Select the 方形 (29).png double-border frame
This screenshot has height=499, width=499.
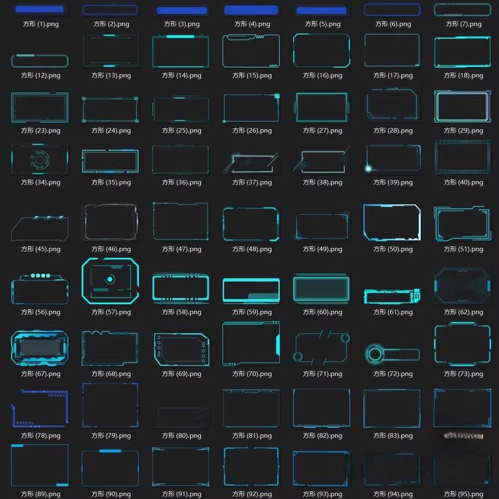click(x=462, y=107)
